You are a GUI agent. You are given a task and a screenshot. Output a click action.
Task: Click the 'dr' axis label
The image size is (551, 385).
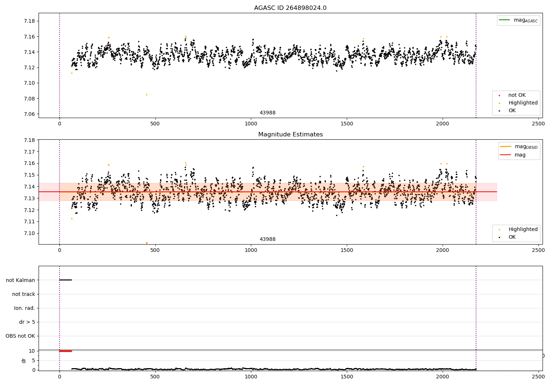24,360
